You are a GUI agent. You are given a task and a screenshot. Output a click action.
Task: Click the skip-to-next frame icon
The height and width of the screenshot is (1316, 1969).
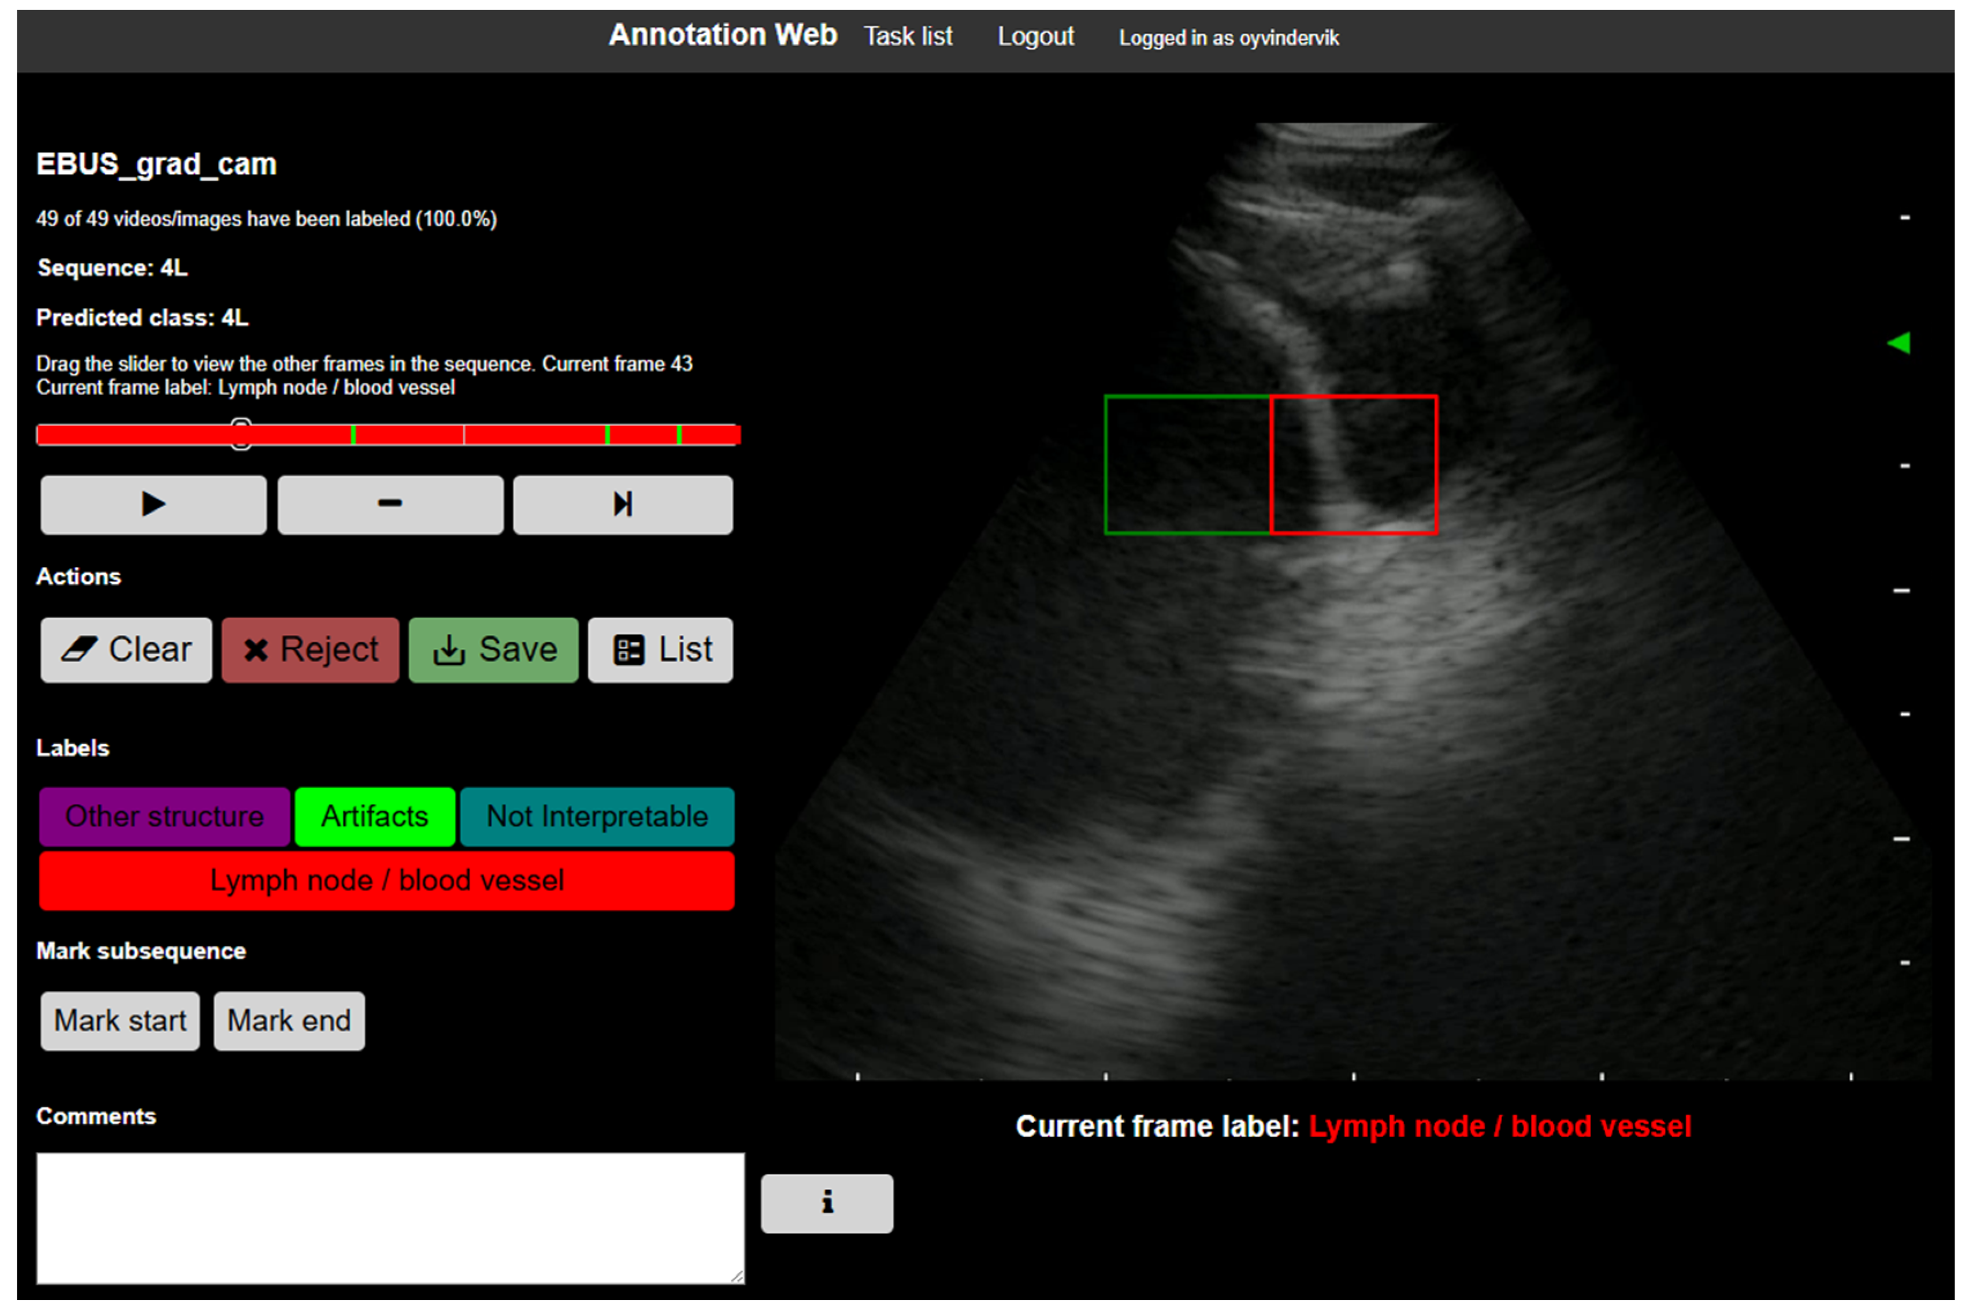point(622,505)
